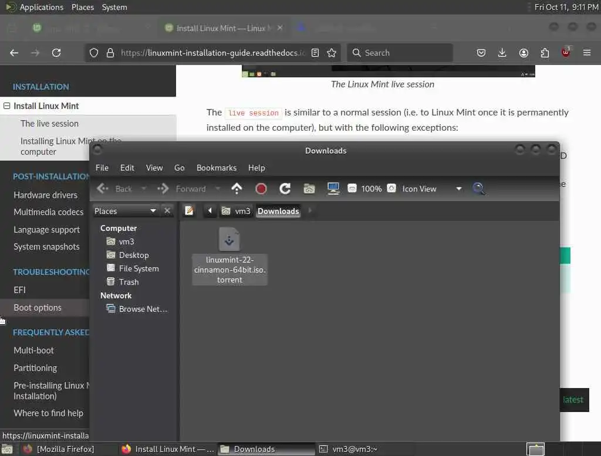Open Boot options docs page

click(37, 308)
